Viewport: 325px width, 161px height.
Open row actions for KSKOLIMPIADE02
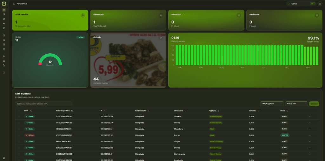[x=310, y=135]
